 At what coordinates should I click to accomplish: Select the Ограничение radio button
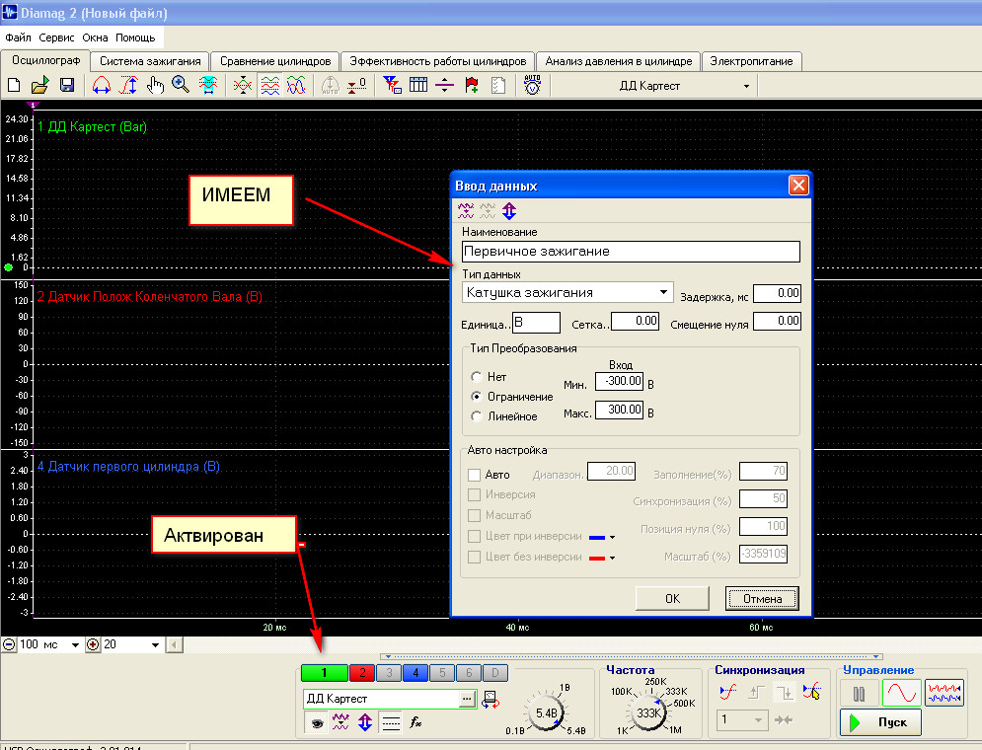(x=476, y=397)
